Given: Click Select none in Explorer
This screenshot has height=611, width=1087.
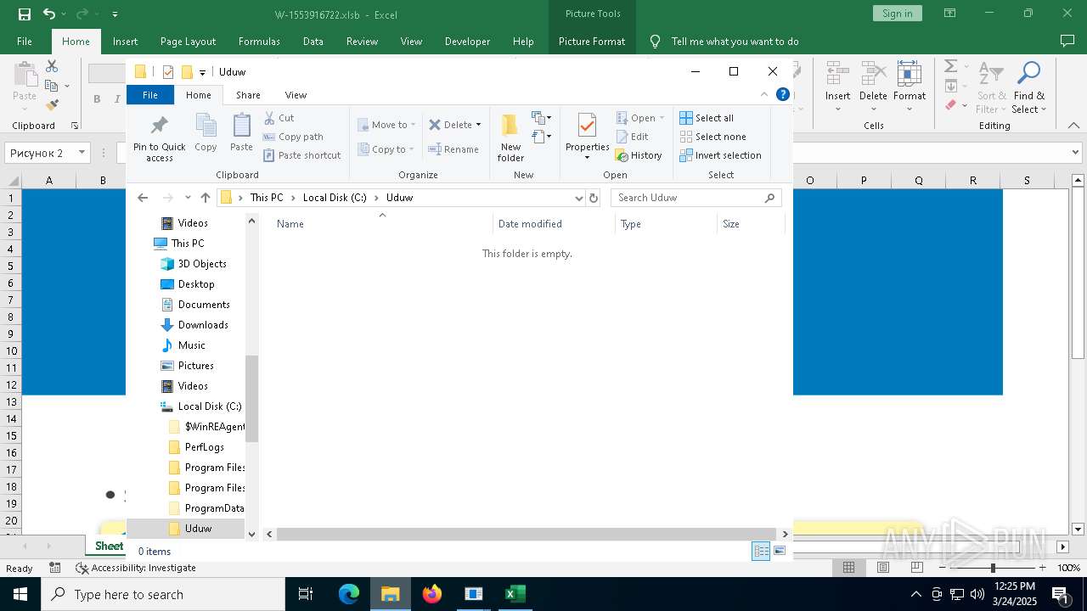Looking at the screenshot, I should [712, 137].
